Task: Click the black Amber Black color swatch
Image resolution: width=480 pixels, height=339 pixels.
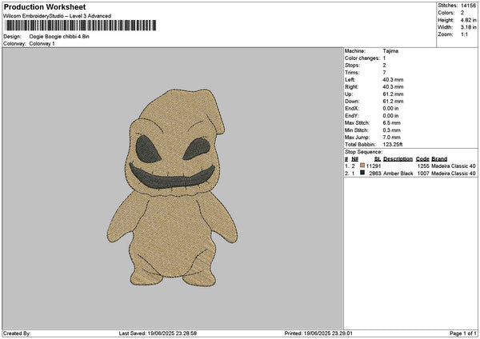Action: click(x=362, y=173)
